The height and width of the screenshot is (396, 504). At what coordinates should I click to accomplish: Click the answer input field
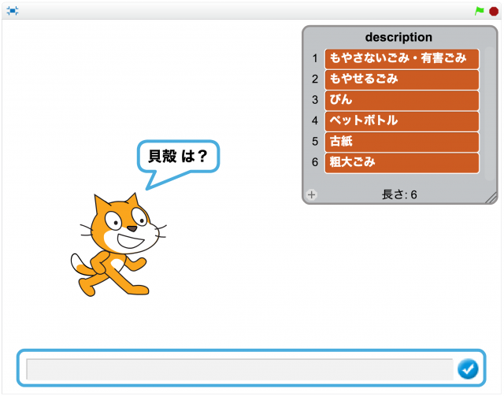tap(239, 369)
